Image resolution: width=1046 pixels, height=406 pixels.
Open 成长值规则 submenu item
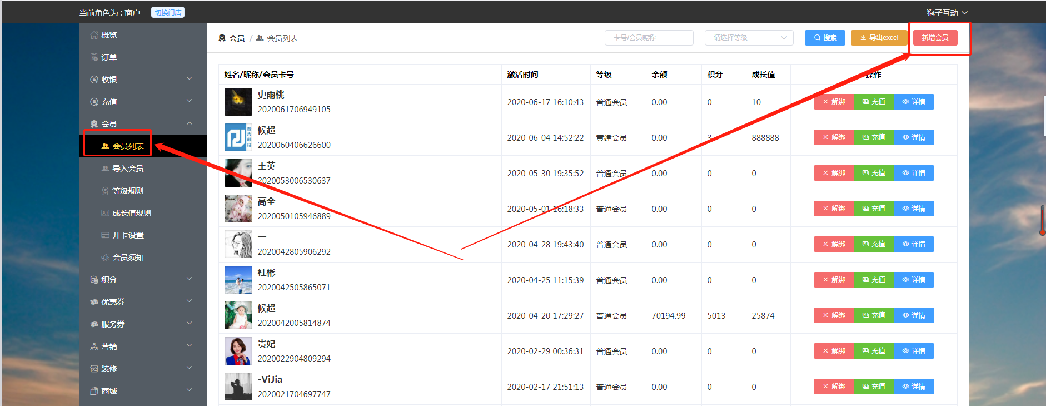(x=143, y=213)
